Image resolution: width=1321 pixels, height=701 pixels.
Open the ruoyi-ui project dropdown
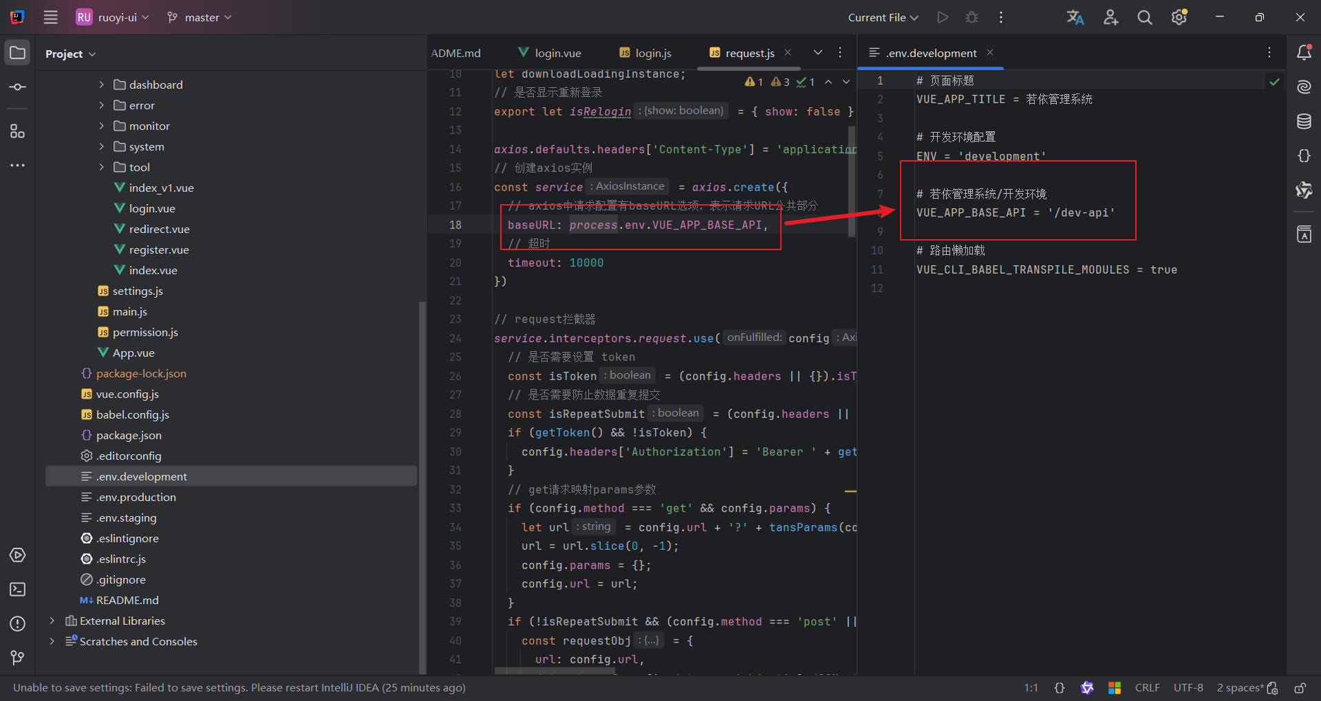[x=113, y=17]
